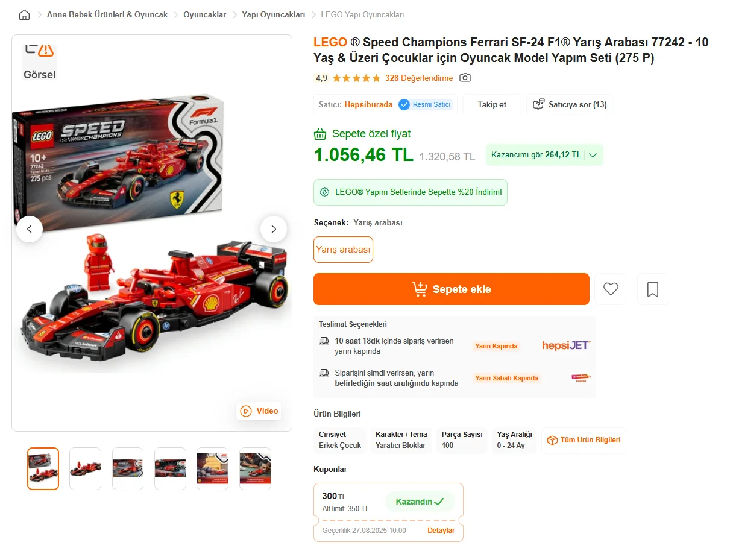Click the Sepete ekle button
730x548 pixels.
tap(451, 289)
